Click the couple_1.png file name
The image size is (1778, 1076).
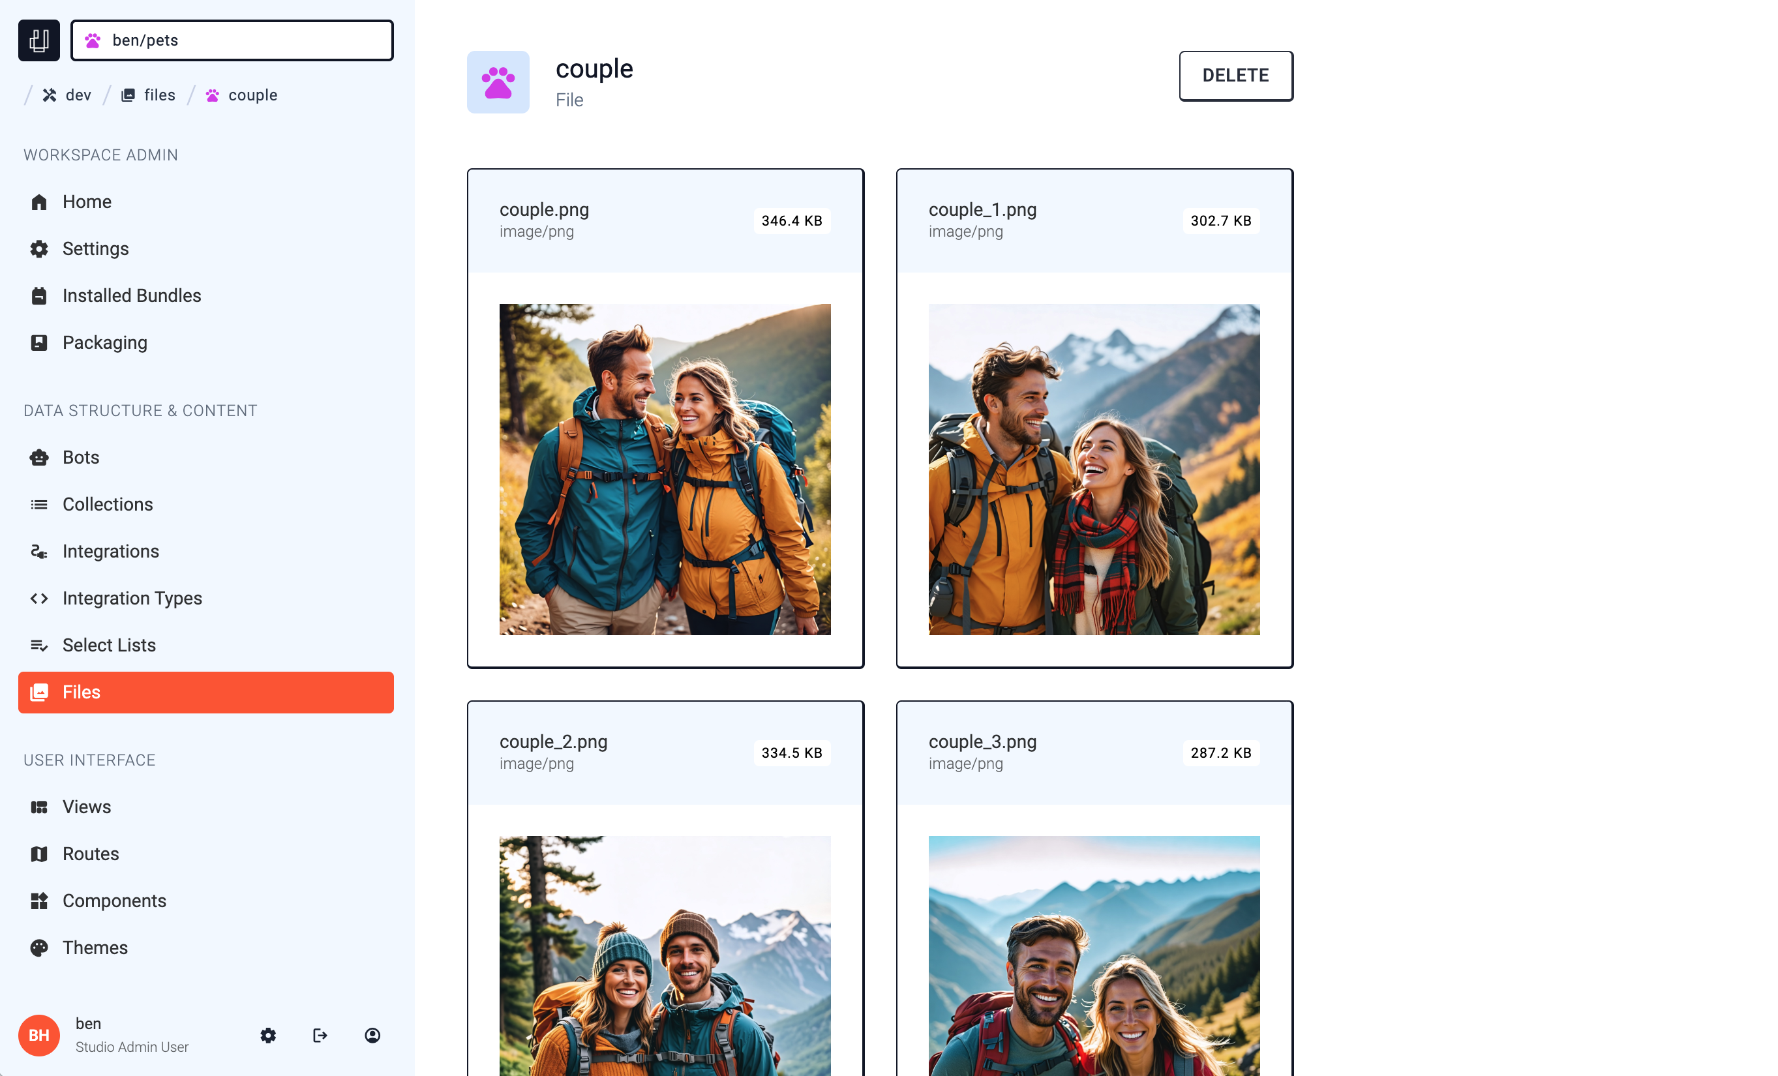point(982,210)
